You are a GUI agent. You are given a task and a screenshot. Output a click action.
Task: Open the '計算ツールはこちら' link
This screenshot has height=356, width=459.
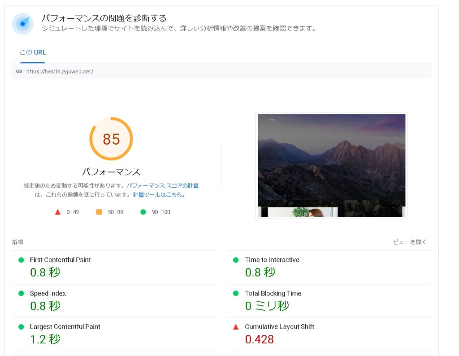tap(159, 195)
